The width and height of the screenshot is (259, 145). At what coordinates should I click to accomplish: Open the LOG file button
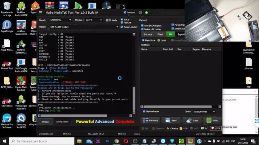pyautogui.click(x=183, y=128)
